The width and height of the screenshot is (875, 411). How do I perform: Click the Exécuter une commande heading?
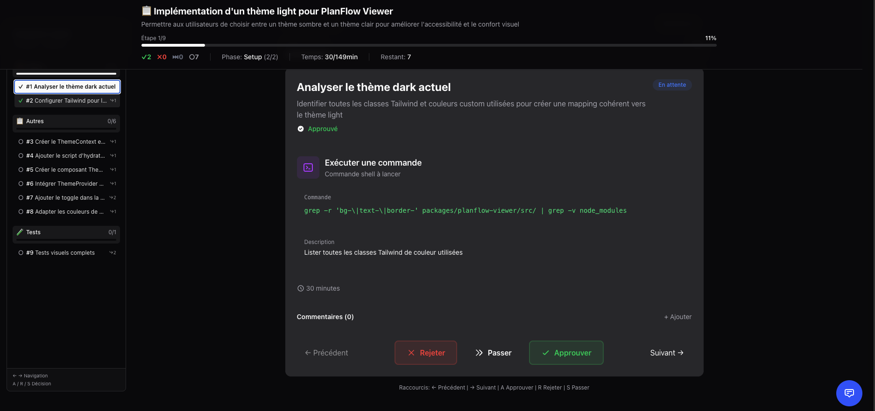(373, 163)
